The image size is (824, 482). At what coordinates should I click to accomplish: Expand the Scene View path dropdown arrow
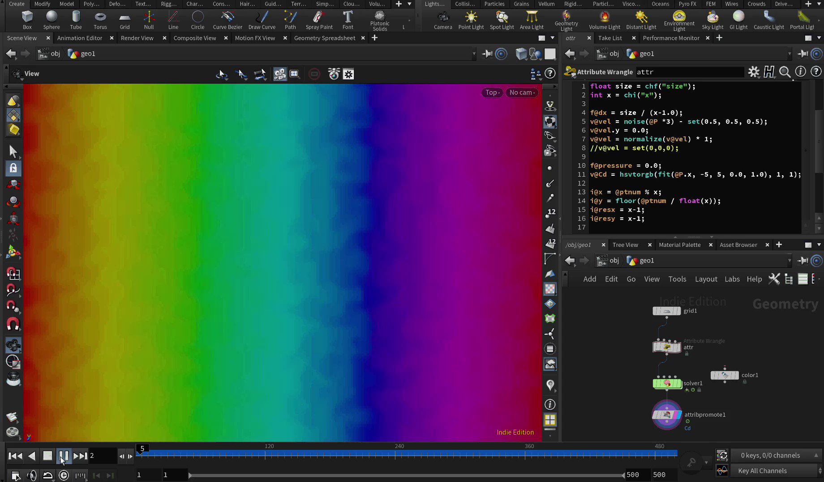tap(474, 54)
